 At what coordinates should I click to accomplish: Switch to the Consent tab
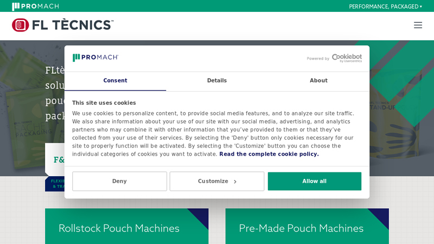115,80
